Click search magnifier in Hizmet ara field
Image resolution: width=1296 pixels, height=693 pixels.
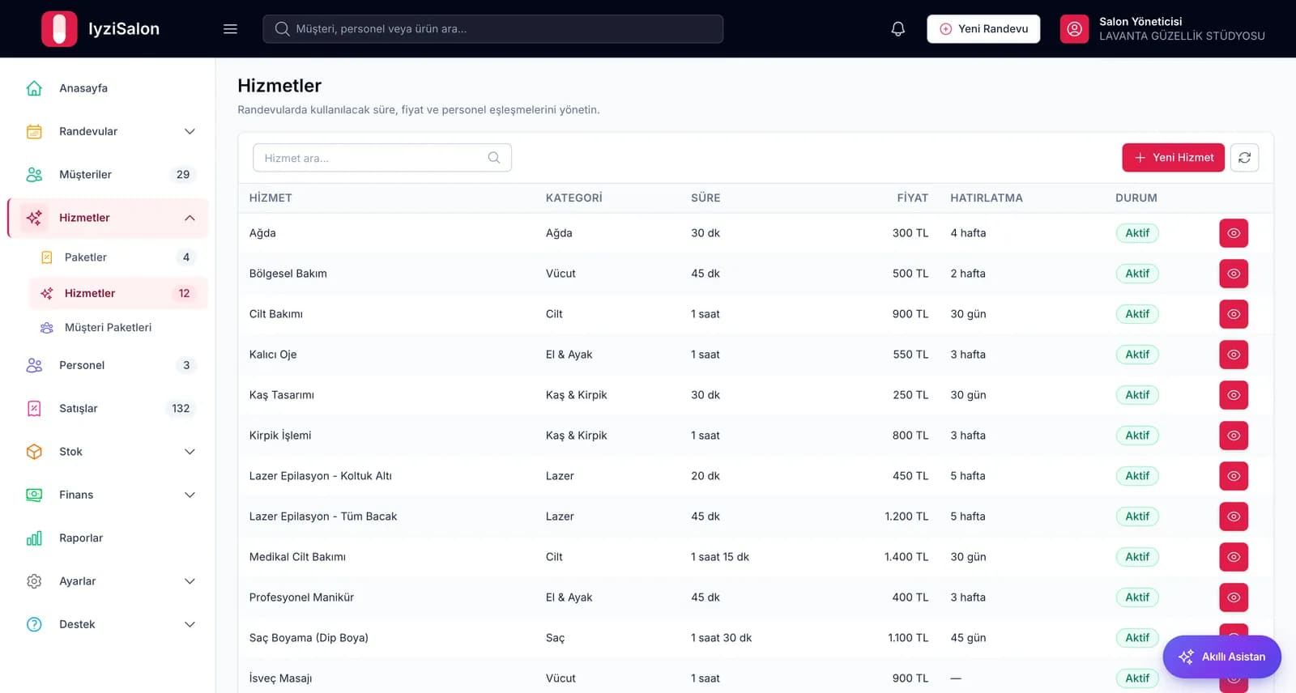pyautogui.click(x=494, y=158)
